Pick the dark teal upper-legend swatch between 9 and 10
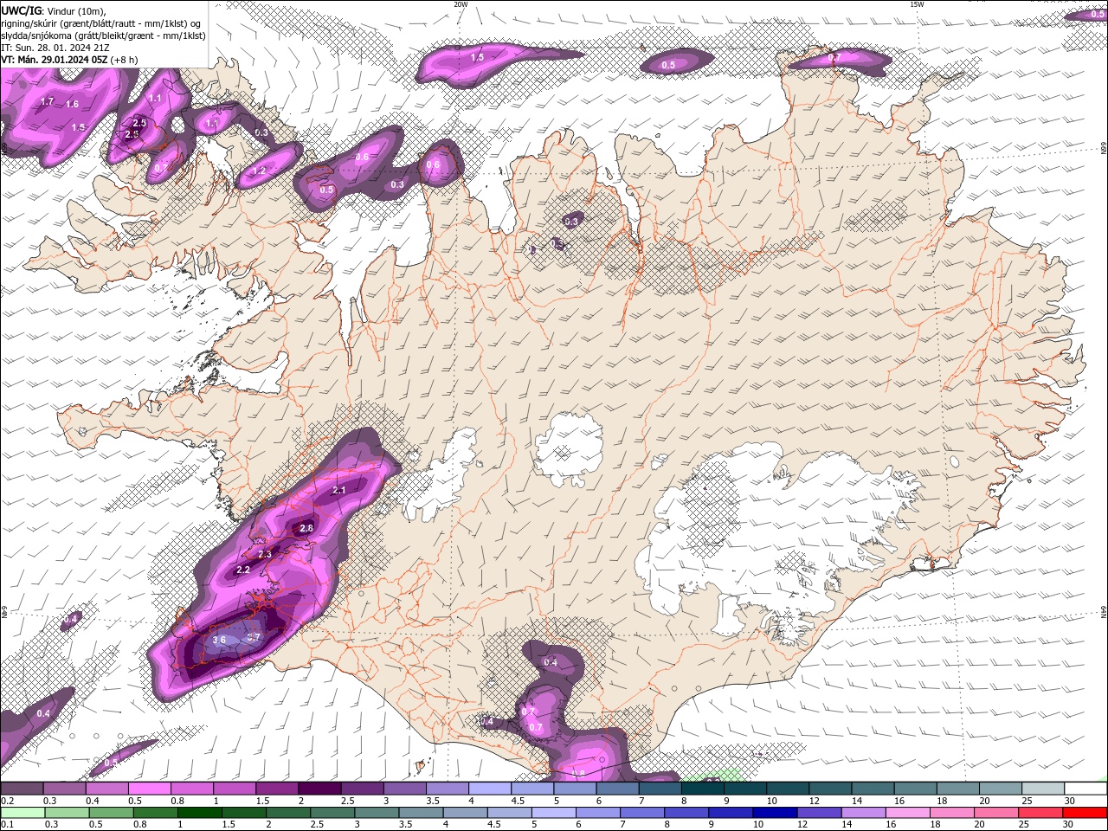Screen dimensions: 1108x831 (745, 789)
